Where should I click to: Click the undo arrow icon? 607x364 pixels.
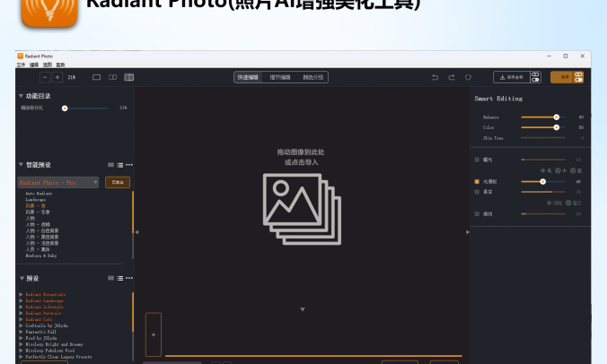tap(435, 77)
